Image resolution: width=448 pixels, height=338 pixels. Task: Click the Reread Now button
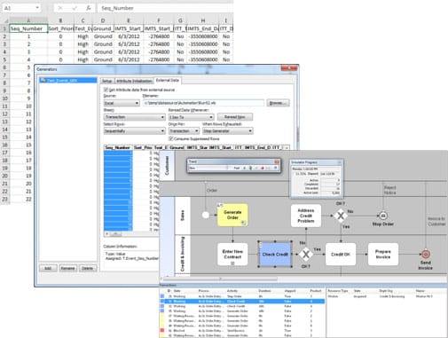pos(235,117)
